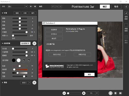Select the normal smoothing preset

pos(17,13)
